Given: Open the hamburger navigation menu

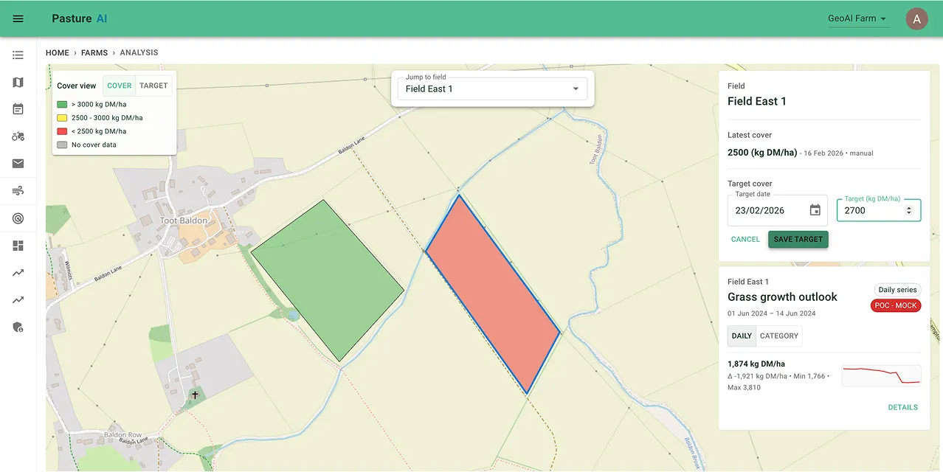Looking at the screenshot, I should 18,18.
